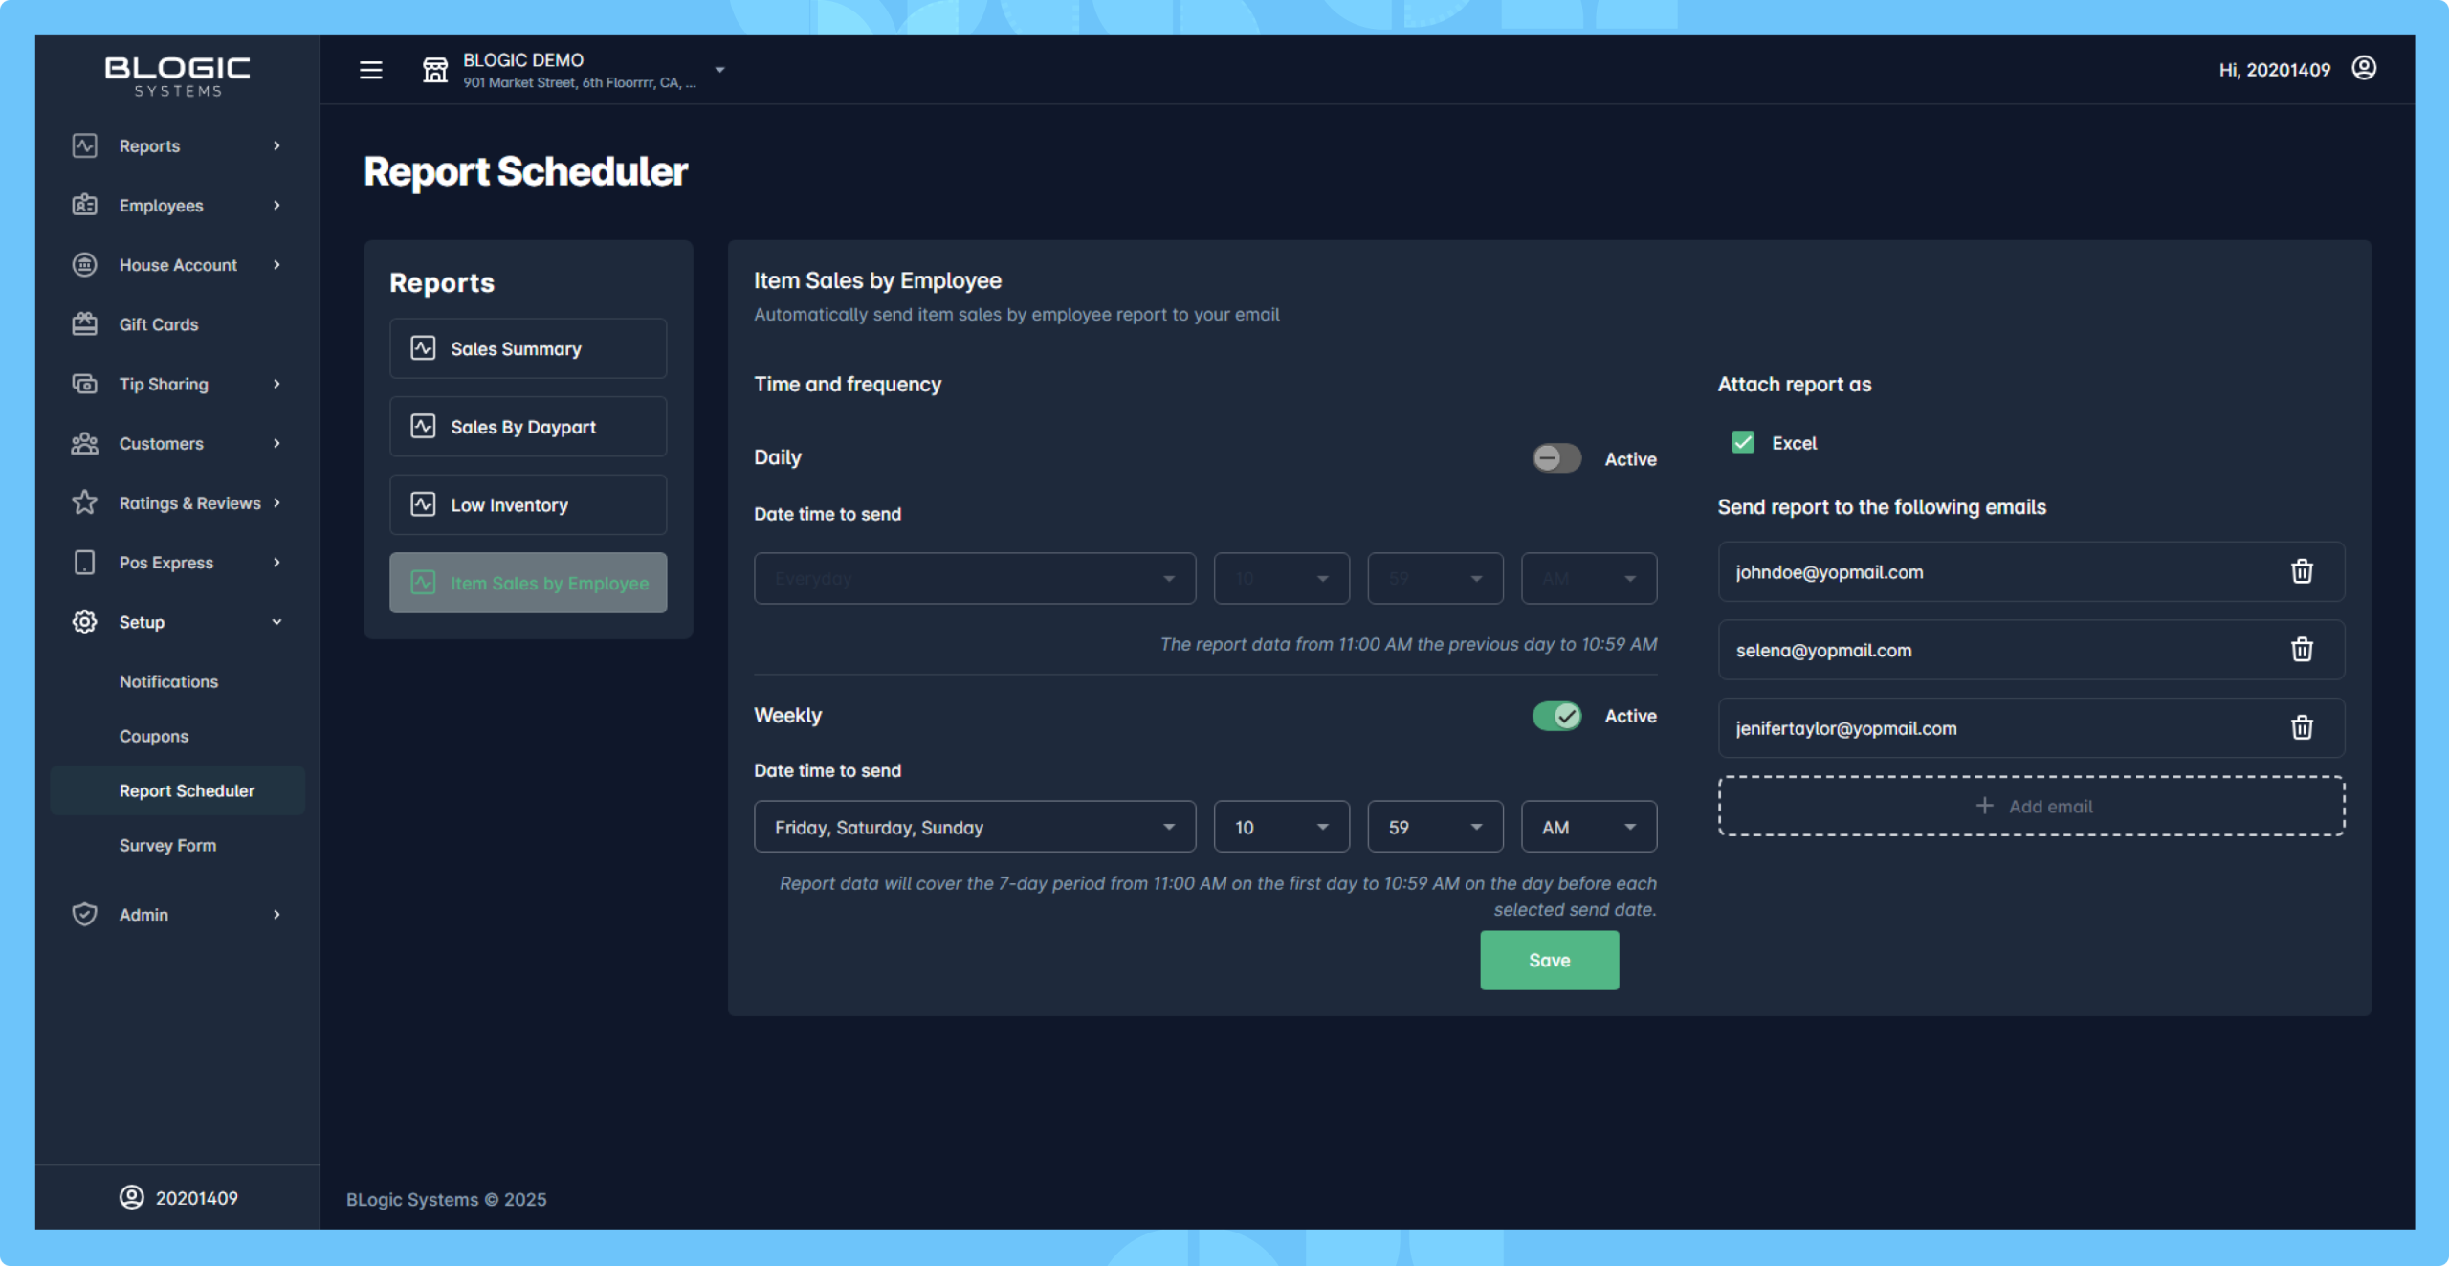Click the Pos Express tablet icon

[84, 562]
